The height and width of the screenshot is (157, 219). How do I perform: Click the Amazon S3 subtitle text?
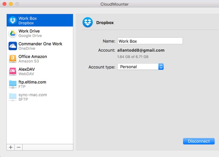pos(29,61)
